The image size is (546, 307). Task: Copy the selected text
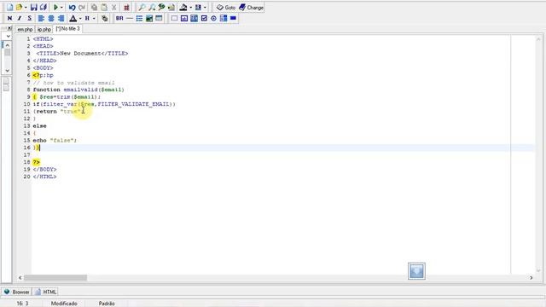pos(94,8)
